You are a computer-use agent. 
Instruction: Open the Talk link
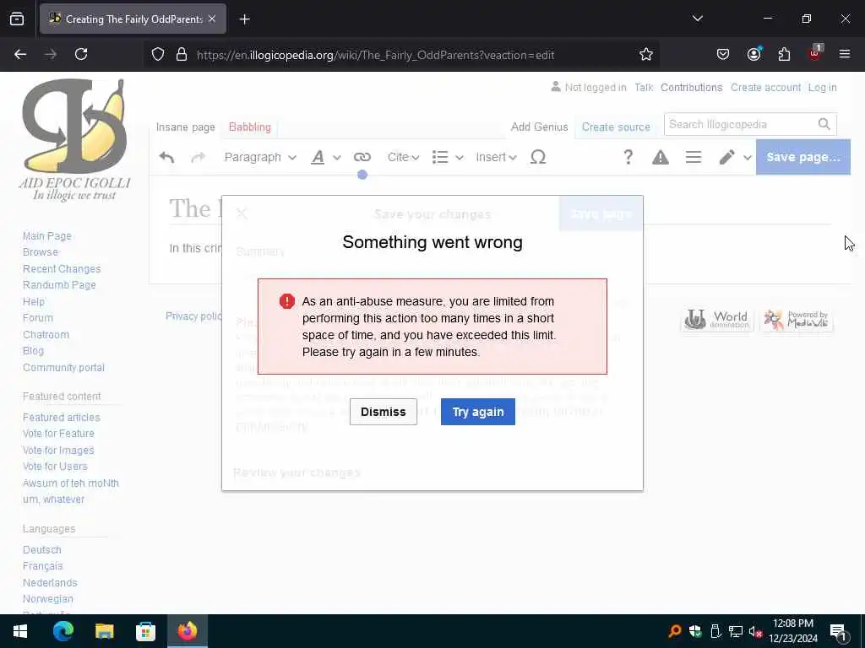click(x=643, y=88)
